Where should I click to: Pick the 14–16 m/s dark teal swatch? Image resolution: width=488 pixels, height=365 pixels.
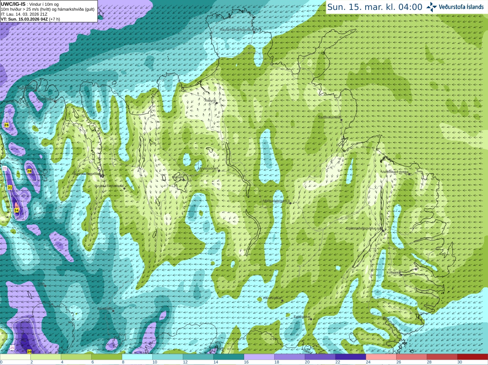coord(229,357)
